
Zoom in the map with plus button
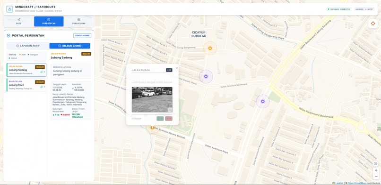pos(376,170)
